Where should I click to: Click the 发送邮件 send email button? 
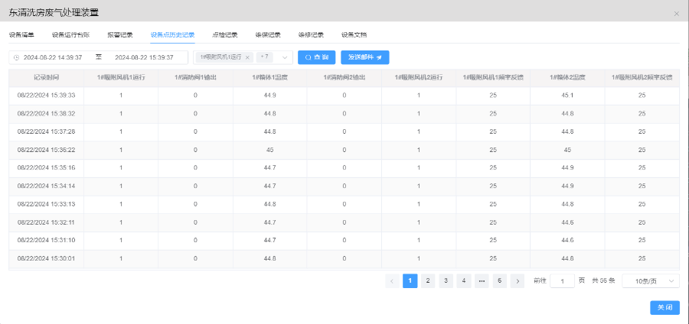(x=365, y=57)
